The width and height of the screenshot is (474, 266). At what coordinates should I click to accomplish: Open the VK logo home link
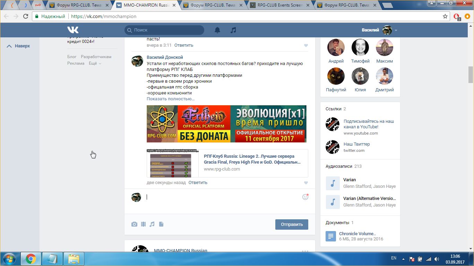click(73, 30)
